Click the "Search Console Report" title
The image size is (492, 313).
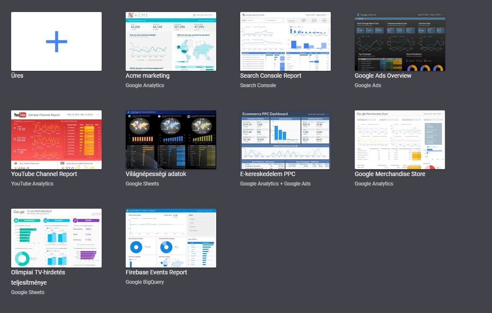coord(271,76)
